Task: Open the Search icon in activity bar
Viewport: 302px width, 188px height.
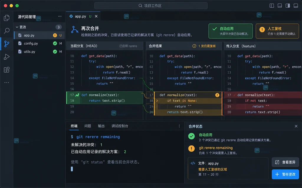Action: pyautogui.click(x=6, y=31)
